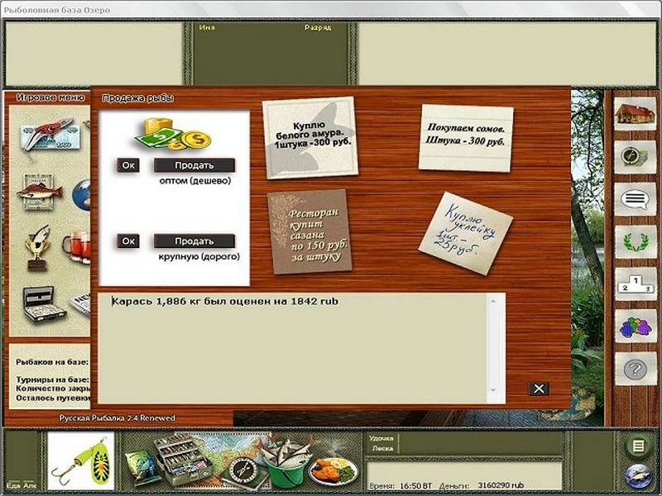Image resolution: width=662 pixels, height=496 pixels.
Task: Click the plate of food icon
Action: 333,470
